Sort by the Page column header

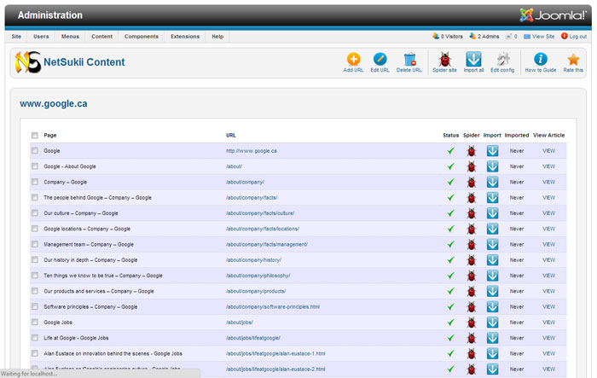(49, 136)
